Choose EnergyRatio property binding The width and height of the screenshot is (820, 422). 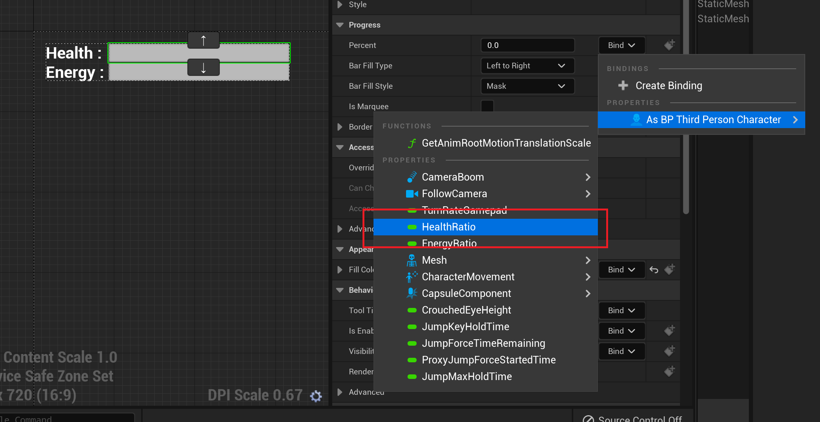[x=449, y=243]
